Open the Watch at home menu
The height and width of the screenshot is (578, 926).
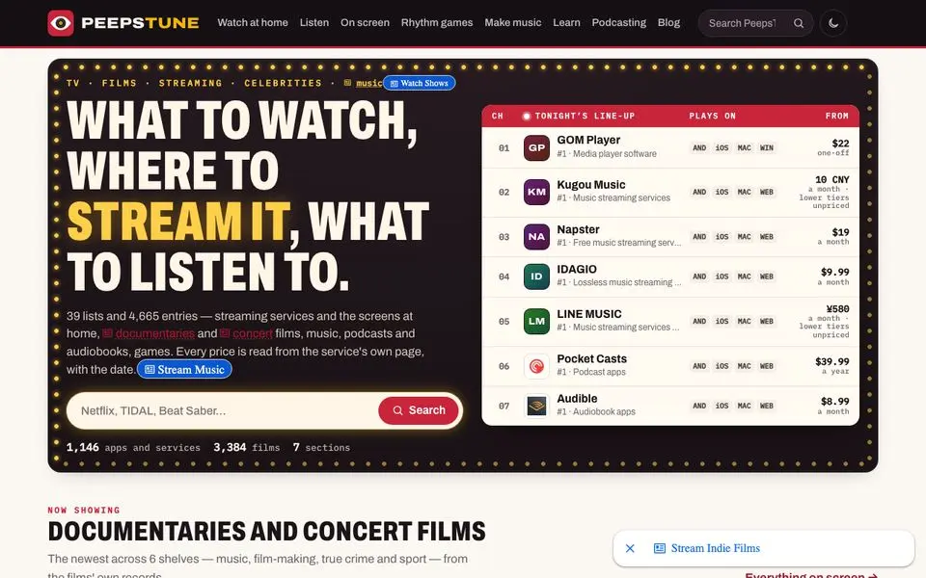(253, 22)
